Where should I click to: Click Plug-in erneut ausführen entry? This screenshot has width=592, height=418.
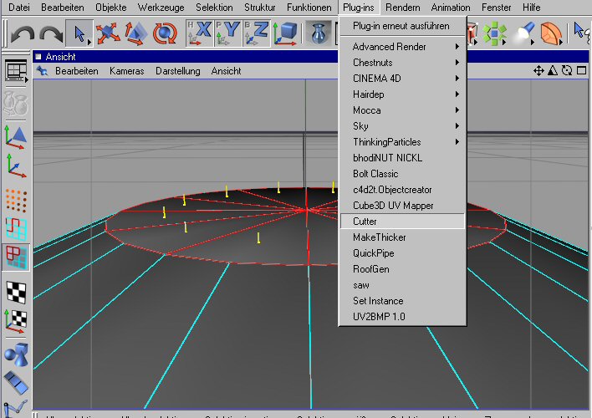coord(401,26)
